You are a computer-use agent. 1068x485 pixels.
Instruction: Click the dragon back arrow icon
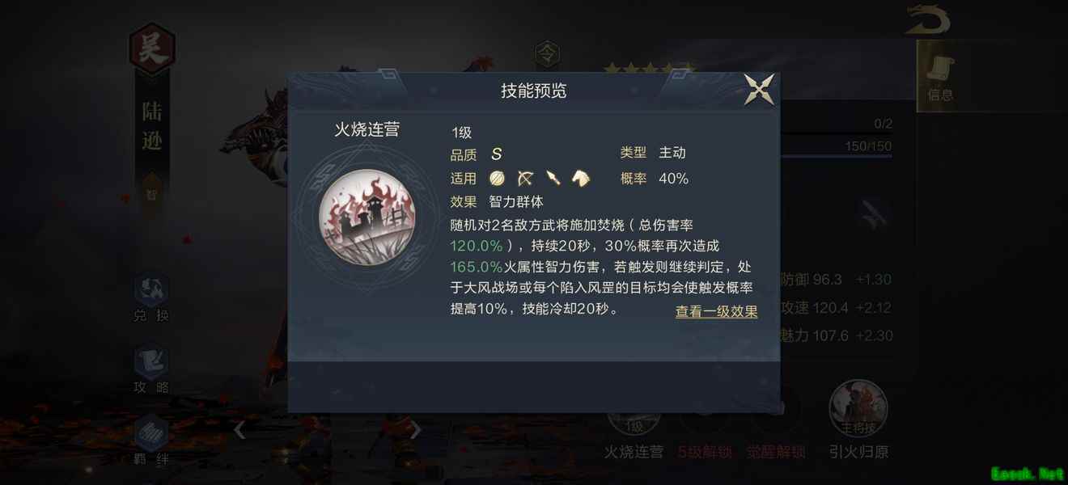click(x=928, y=19)
